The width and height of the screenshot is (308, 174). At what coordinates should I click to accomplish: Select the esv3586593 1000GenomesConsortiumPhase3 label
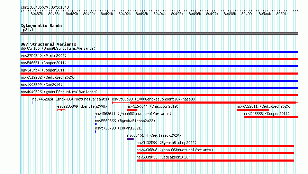coord(153,99)
